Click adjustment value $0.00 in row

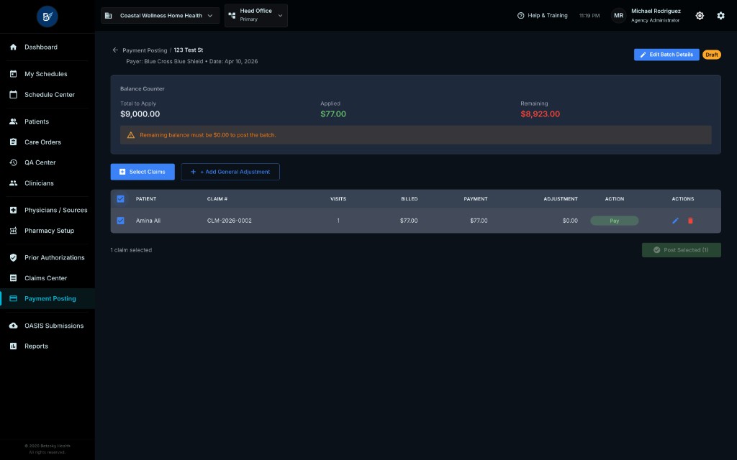tap(570, 221)
